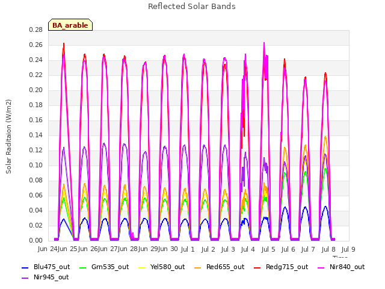Click the Grn535_out legend green swatch
Viewport: 385px width, 289px height.
pyautogui.click(x=83, y=267)
